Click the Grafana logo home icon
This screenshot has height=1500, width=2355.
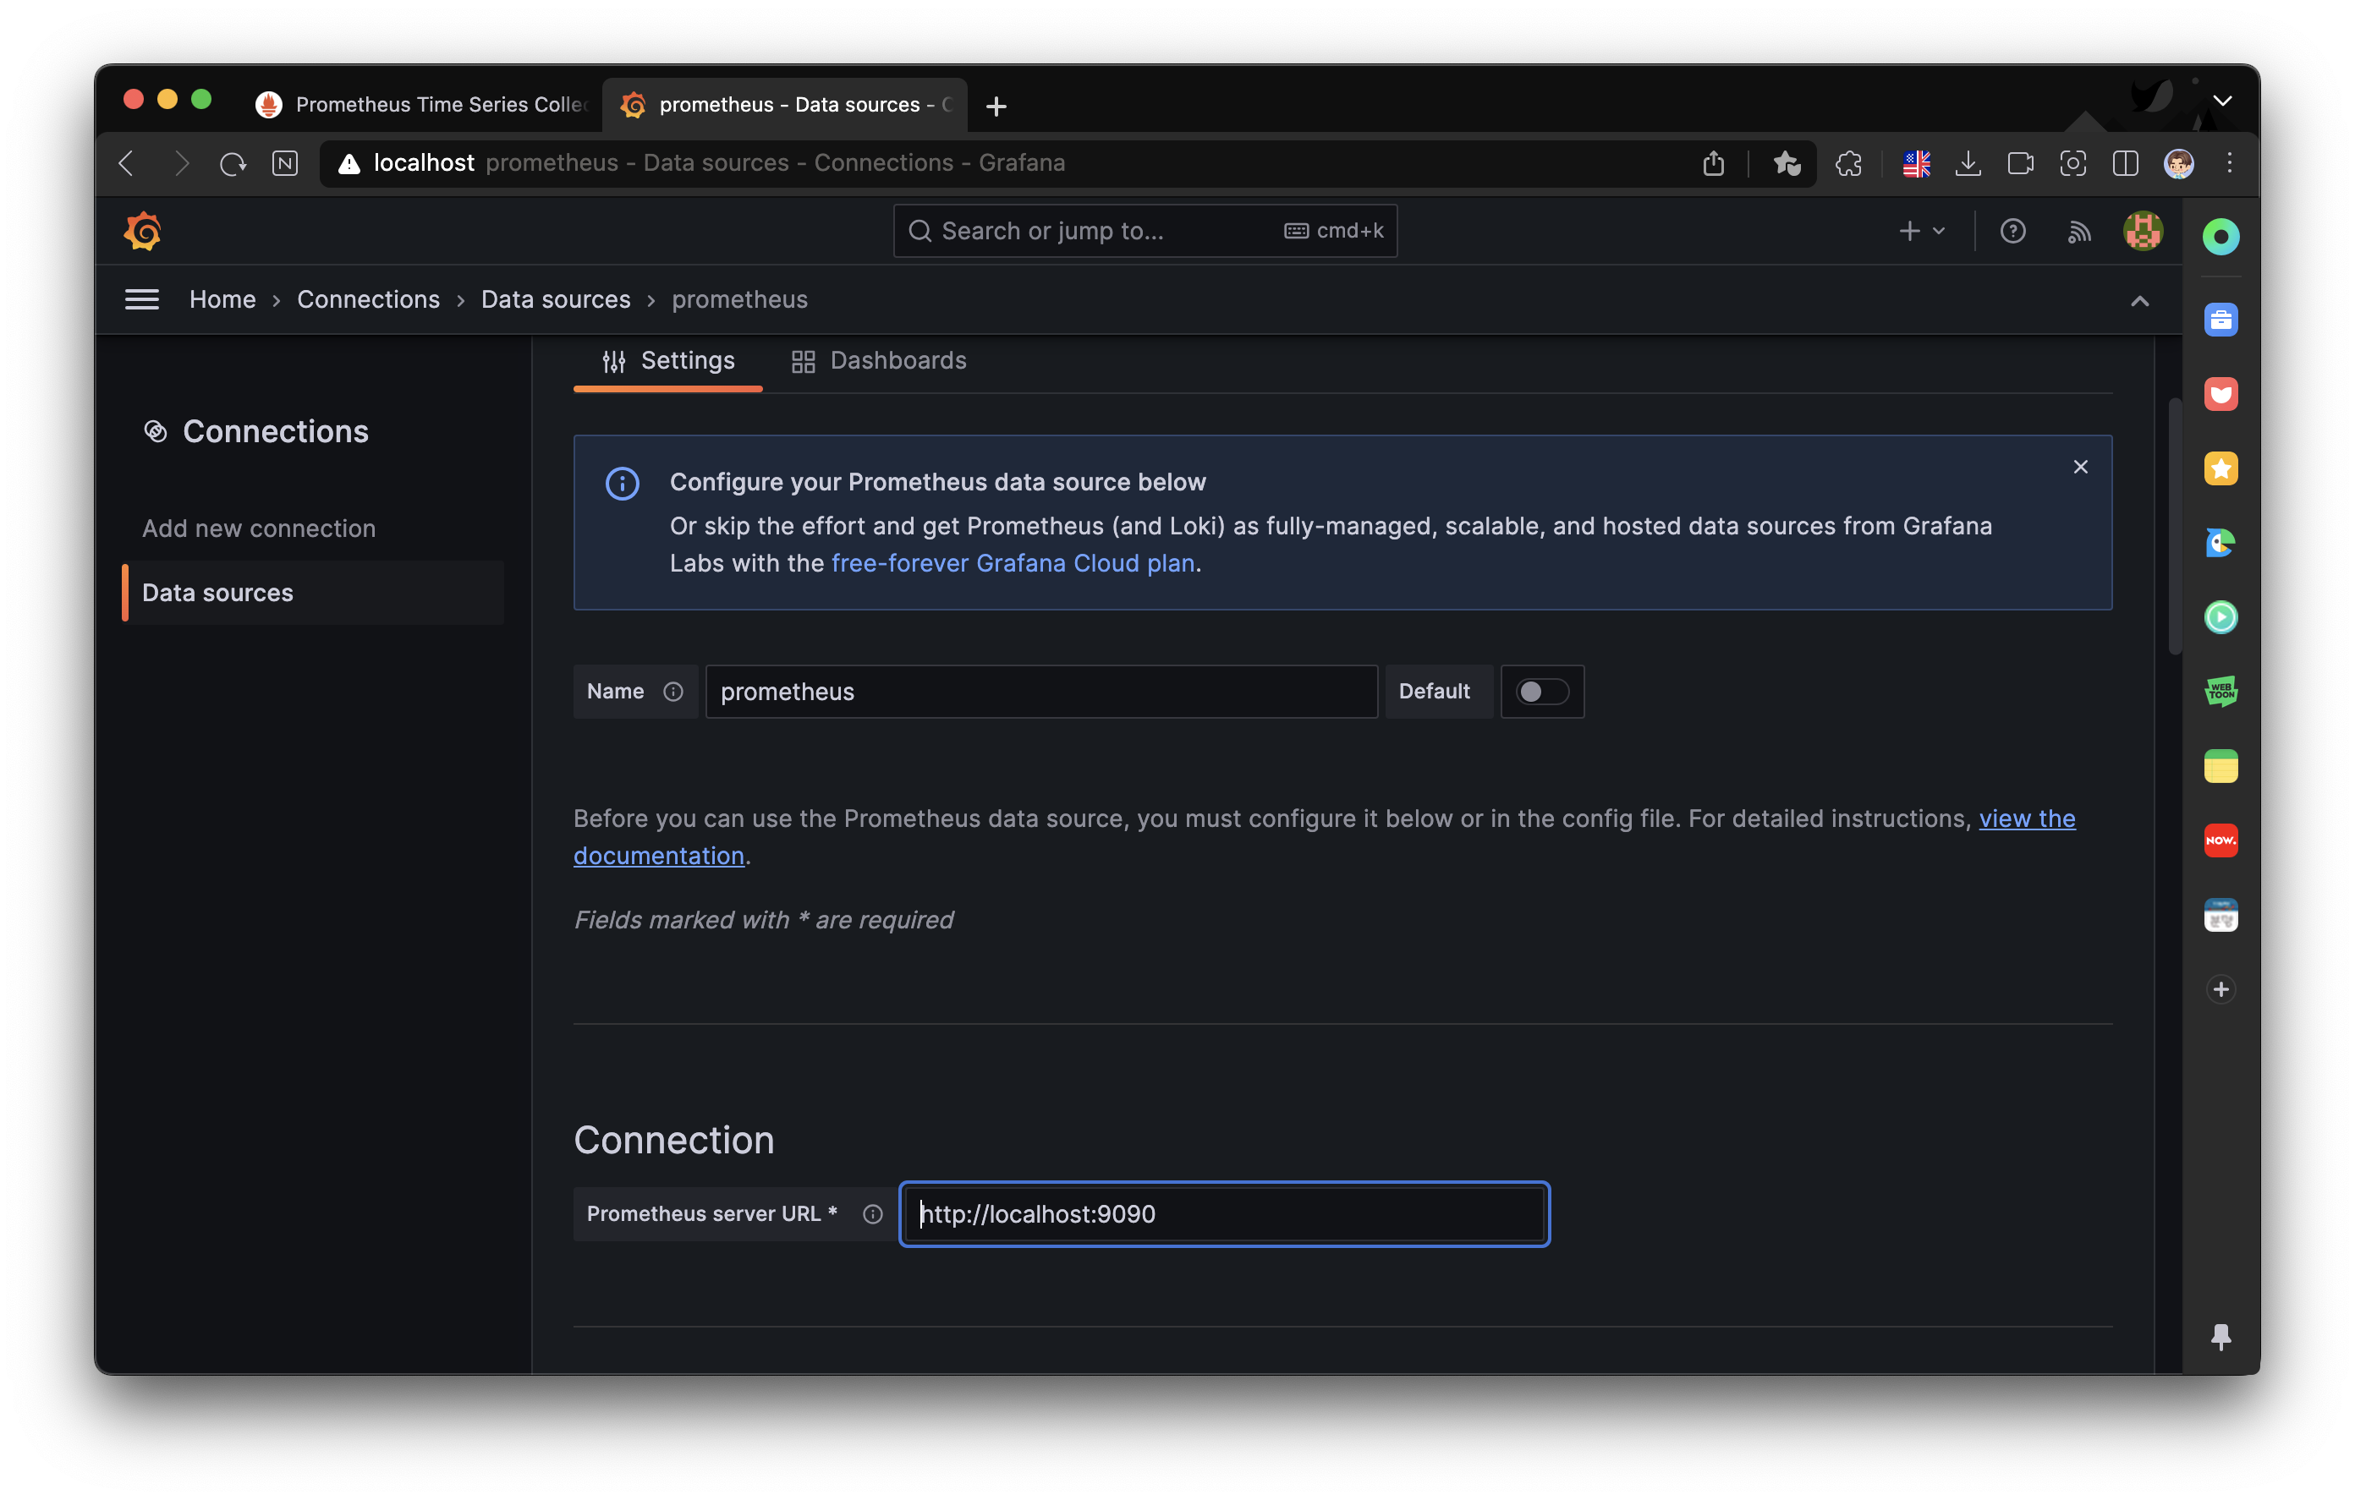coord(143,232)
